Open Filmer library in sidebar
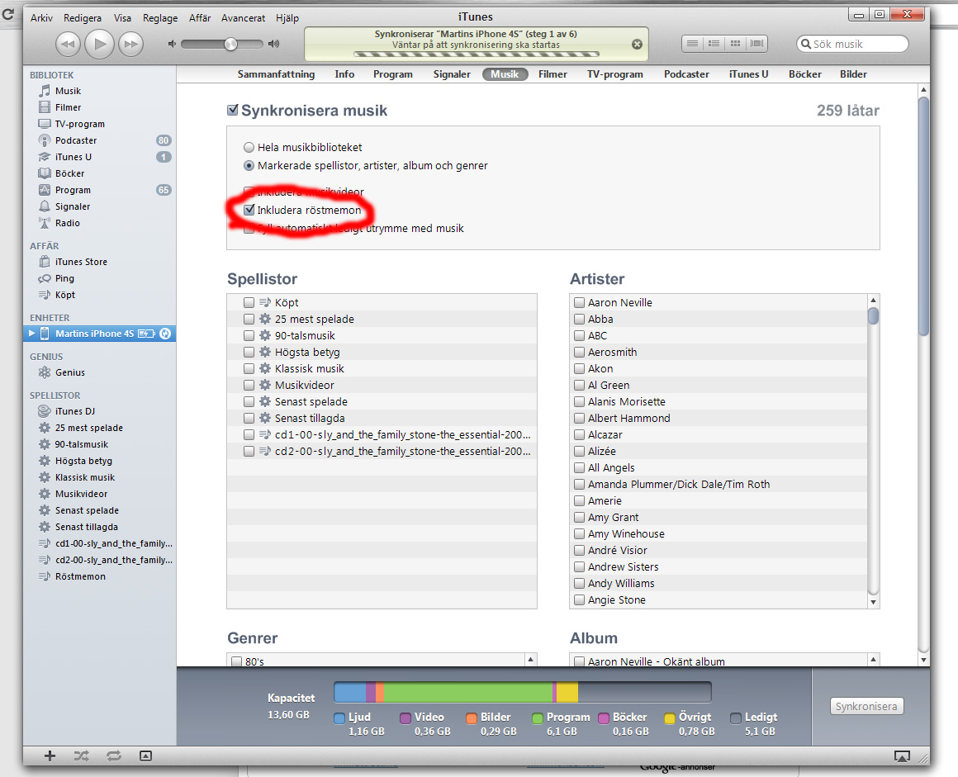This screenshot has height=777, width=958. 68,107
